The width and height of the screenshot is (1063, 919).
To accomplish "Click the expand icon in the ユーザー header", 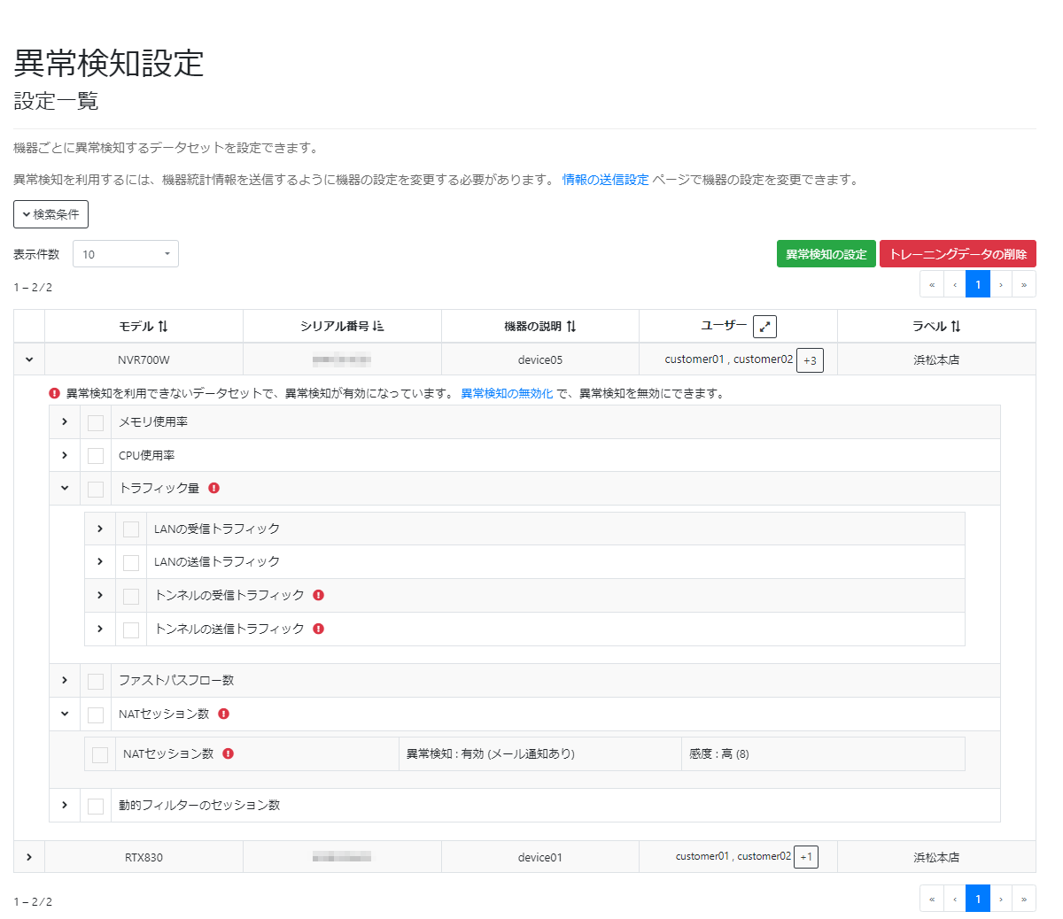I will [765, 326].
